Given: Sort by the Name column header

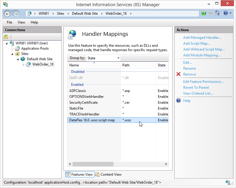Looking at the screenshot, I should [x=94, y=65].
